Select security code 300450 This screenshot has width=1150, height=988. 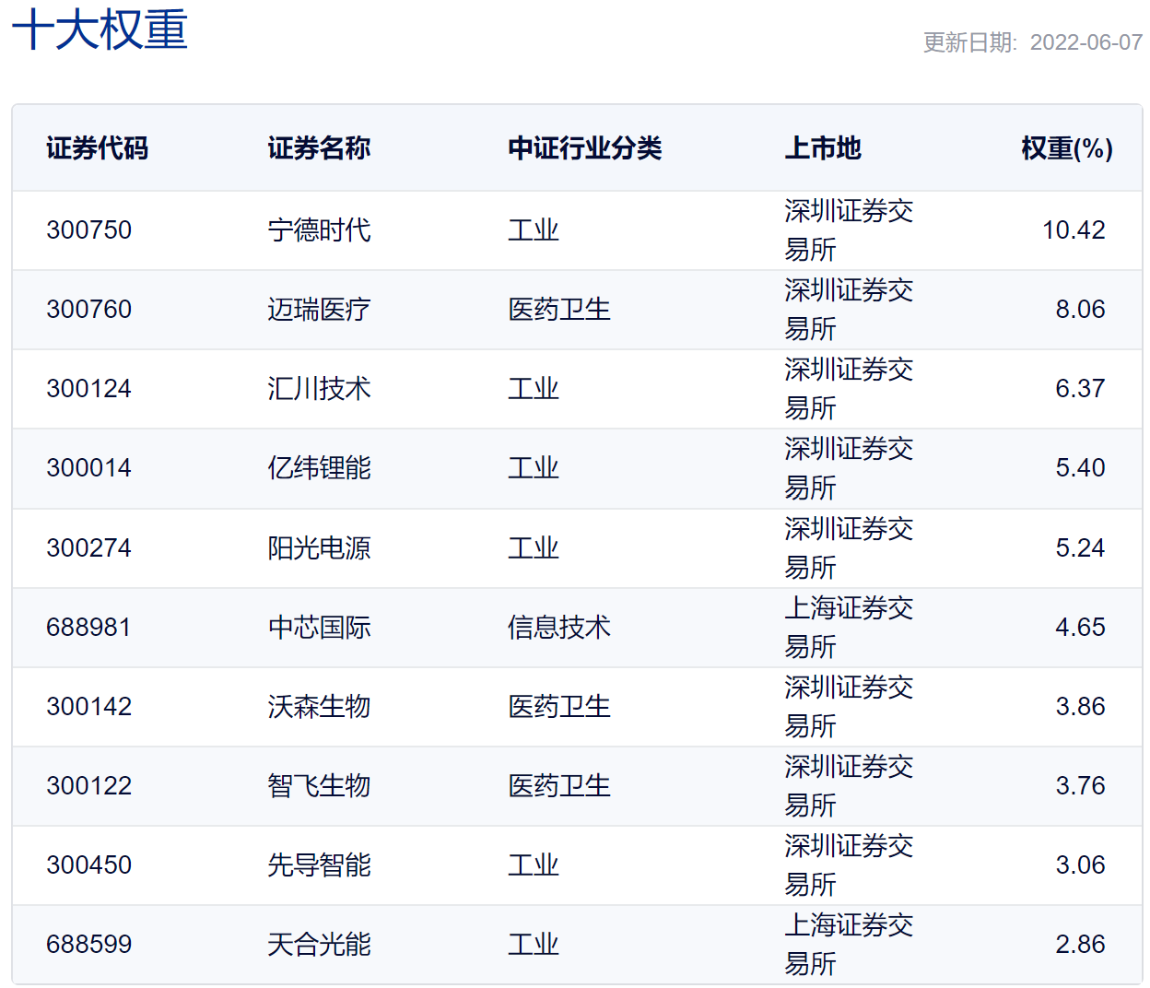[89, 864]
